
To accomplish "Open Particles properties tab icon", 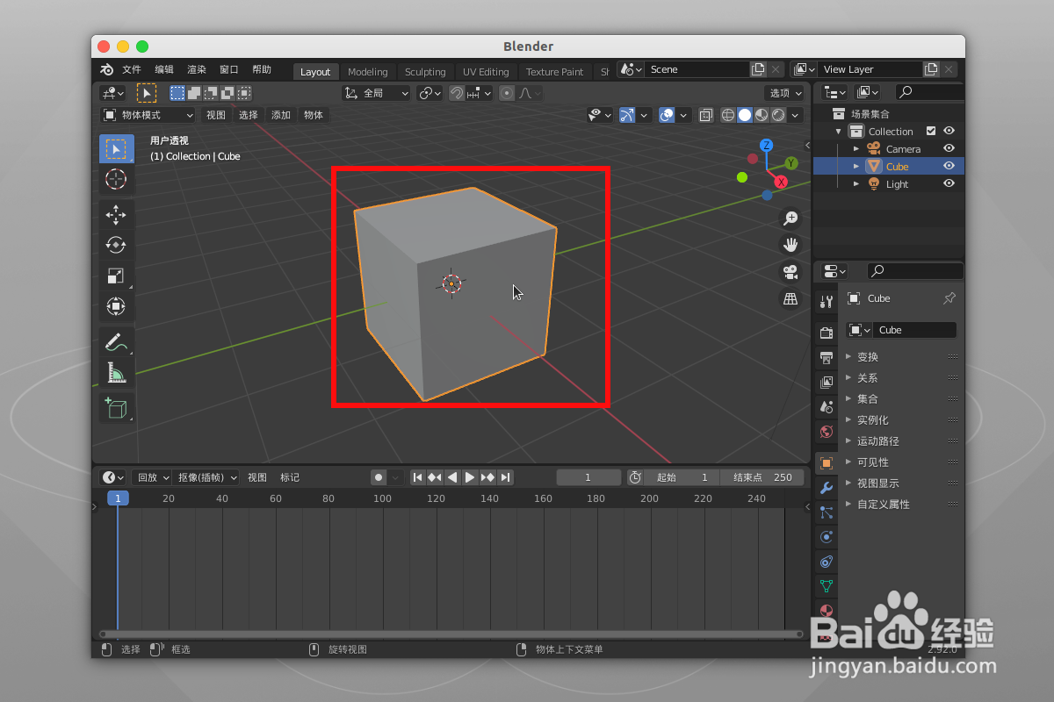I will (826, 512).
